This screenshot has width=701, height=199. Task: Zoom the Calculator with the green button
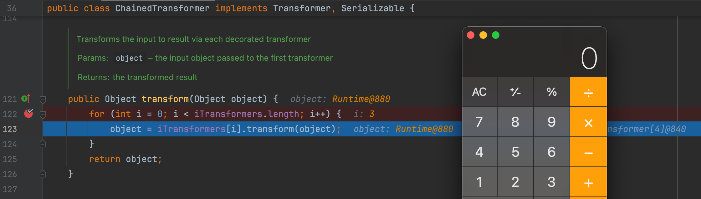click(x=496, y=35)
